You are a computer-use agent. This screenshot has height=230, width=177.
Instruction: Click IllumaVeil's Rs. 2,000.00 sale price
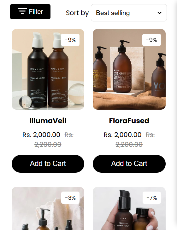point(41,135)
